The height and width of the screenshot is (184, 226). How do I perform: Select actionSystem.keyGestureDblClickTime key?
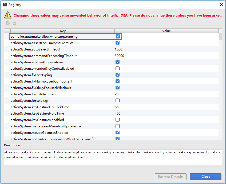(x=40, y=107)
